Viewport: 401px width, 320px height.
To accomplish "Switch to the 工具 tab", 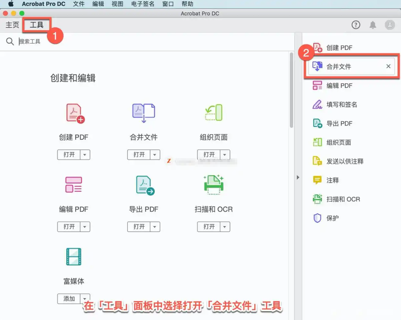I will click(x=36, y=25).
